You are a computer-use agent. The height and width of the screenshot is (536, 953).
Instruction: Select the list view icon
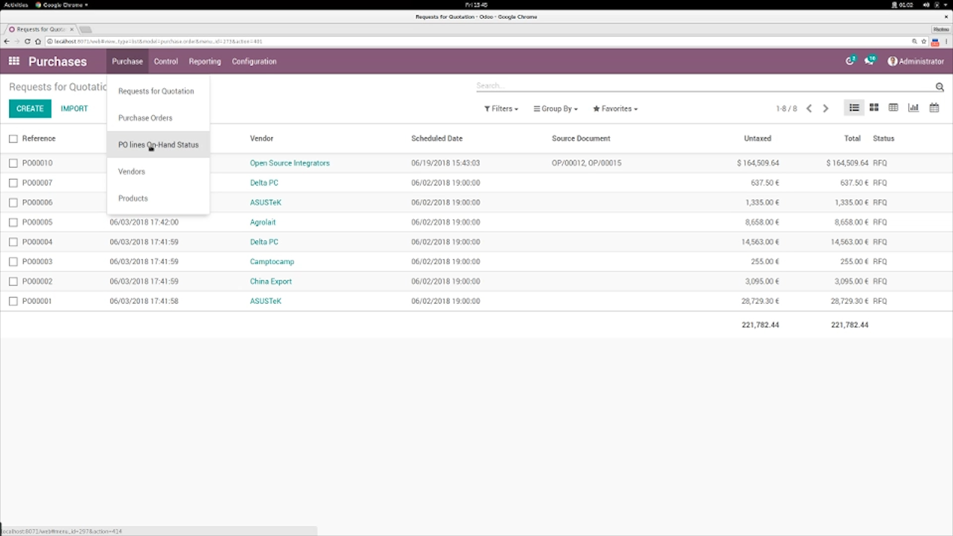pos(854,107)
